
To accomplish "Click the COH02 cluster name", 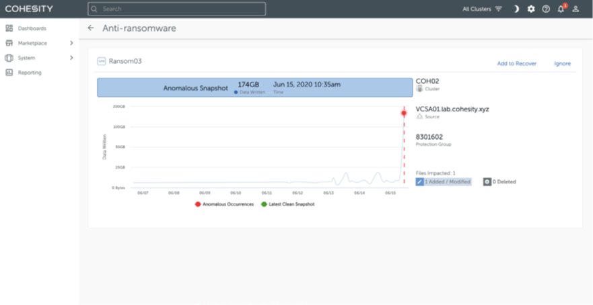I will (x=427, y=81).
